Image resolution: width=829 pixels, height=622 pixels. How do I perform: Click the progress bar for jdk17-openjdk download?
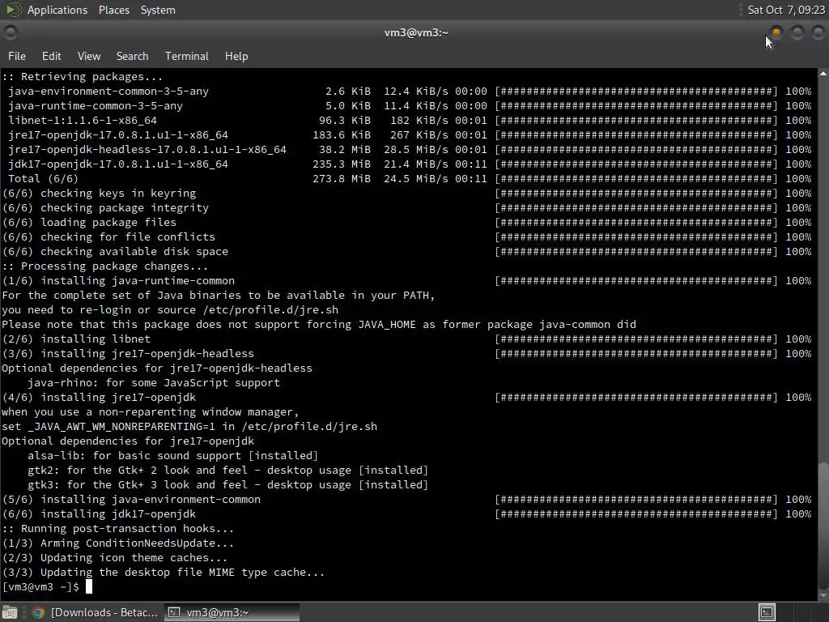click(636, 164)
